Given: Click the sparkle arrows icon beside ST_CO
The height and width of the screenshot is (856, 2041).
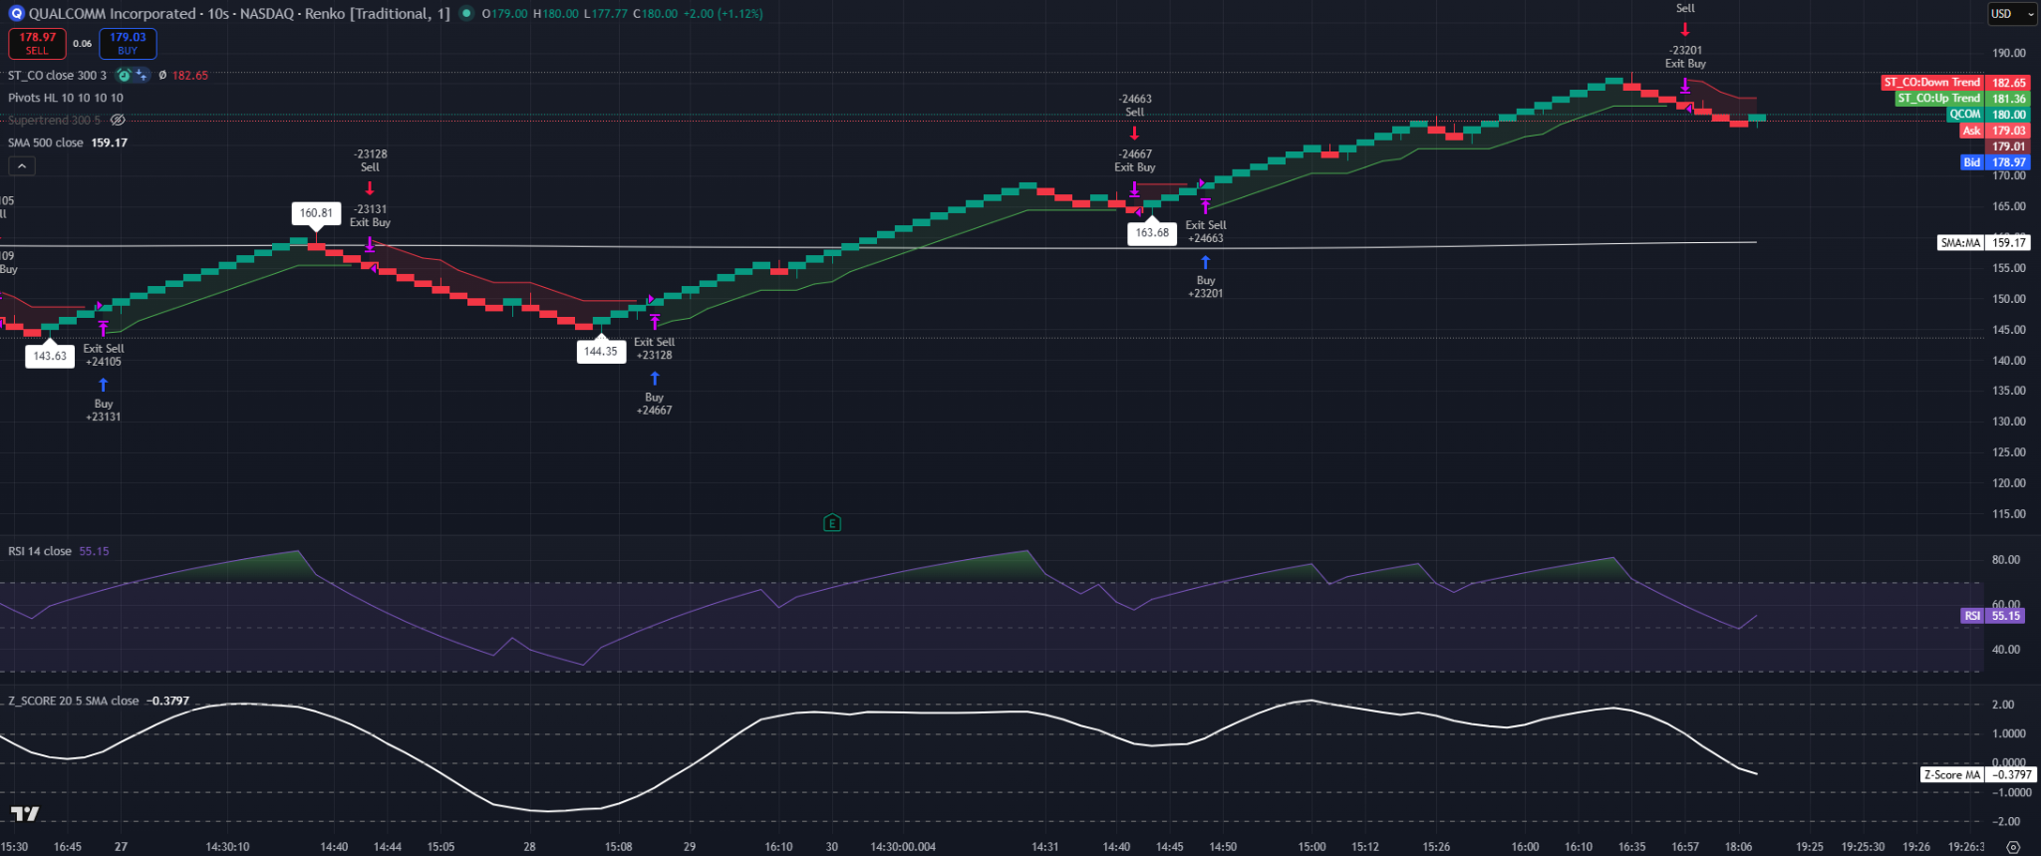Looking at the screenshot, I should 142,76.
